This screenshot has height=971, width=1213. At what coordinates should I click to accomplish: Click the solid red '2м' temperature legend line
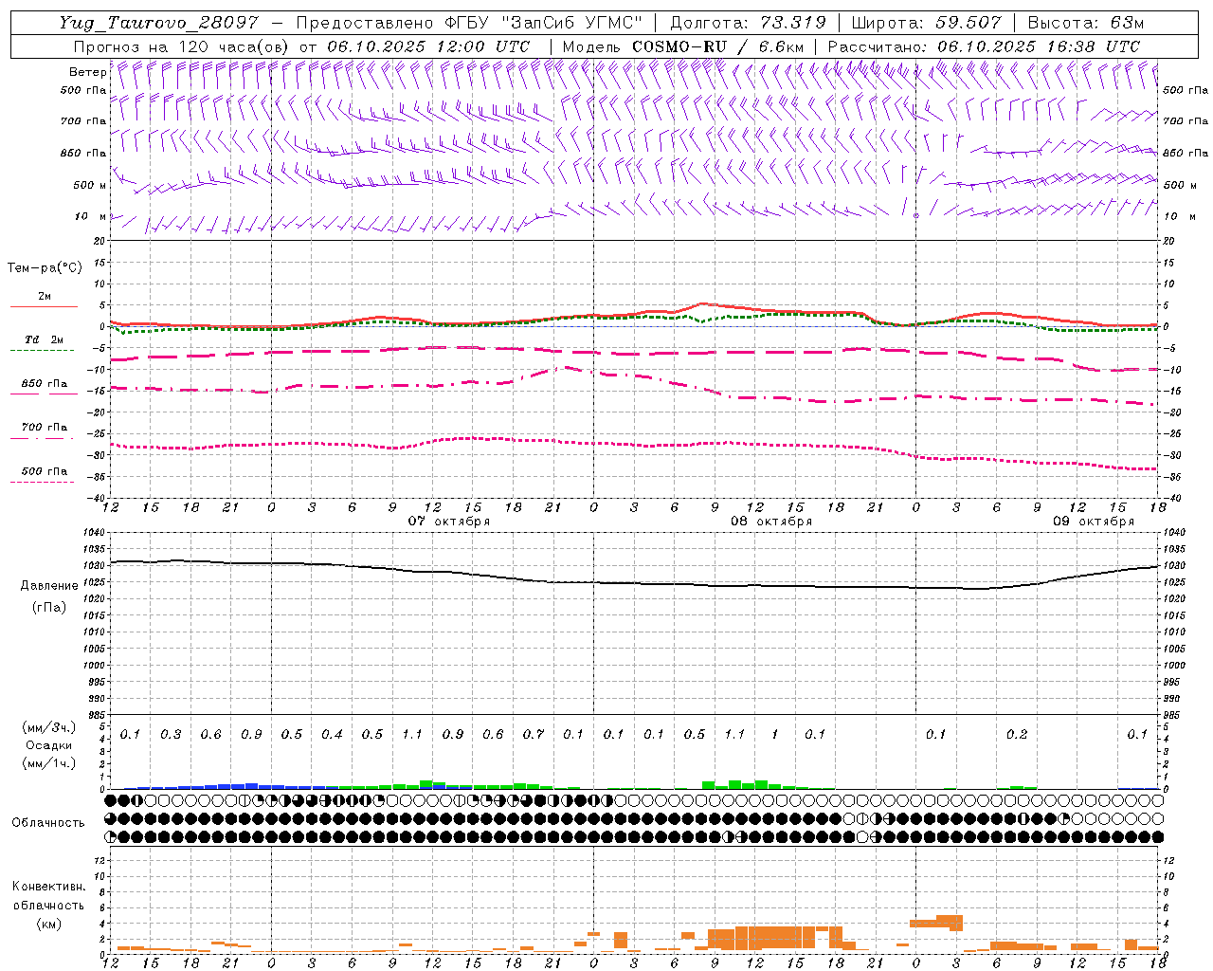pos(44,307)
